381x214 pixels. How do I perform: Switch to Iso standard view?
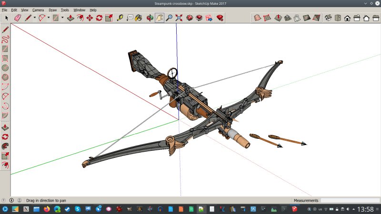point(329,18)
